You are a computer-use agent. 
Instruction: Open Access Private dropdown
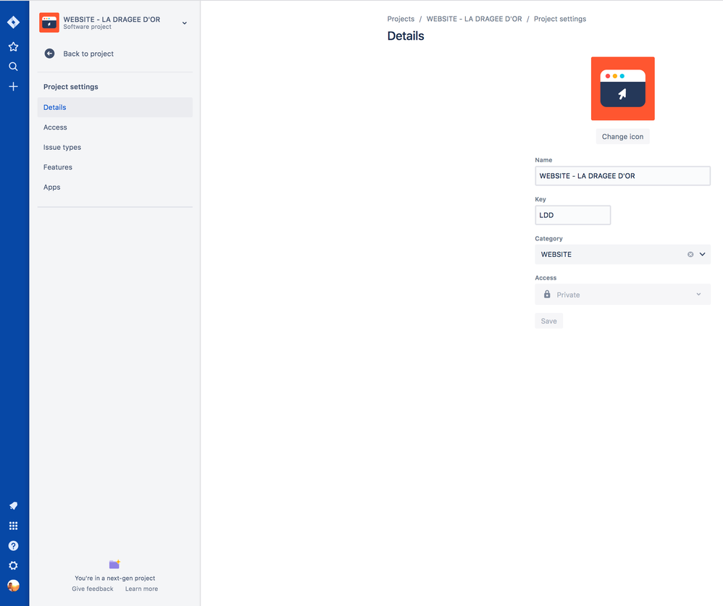pyautogui.click(x=622, y=295)
